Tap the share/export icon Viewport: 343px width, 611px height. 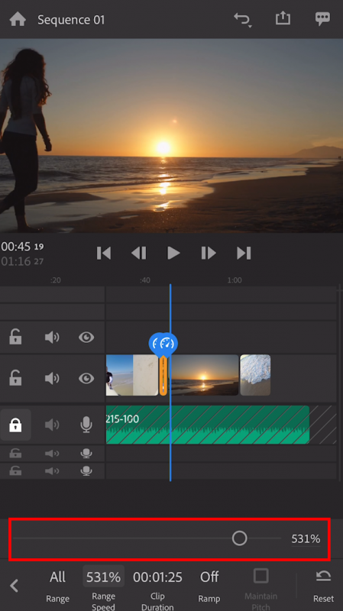tap(283, 18)
